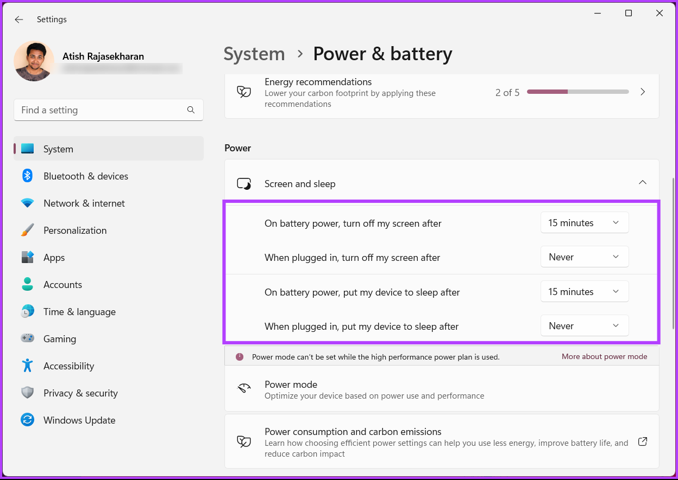Click the Energy recommendations chevron arrow

coord(643,92)
